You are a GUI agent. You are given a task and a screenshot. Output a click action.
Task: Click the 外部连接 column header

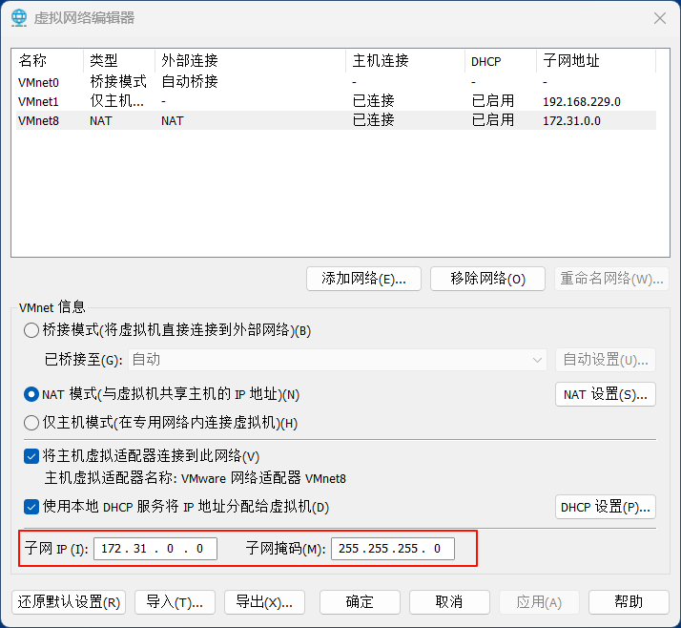pyautogui.click(x=250, y=60)
